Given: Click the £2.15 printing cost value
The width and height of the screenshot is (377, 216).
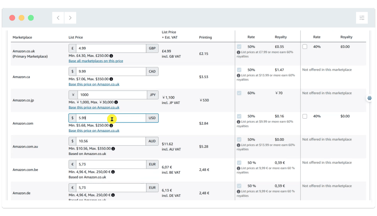Looking at the screenshot, I should (204, 54).
